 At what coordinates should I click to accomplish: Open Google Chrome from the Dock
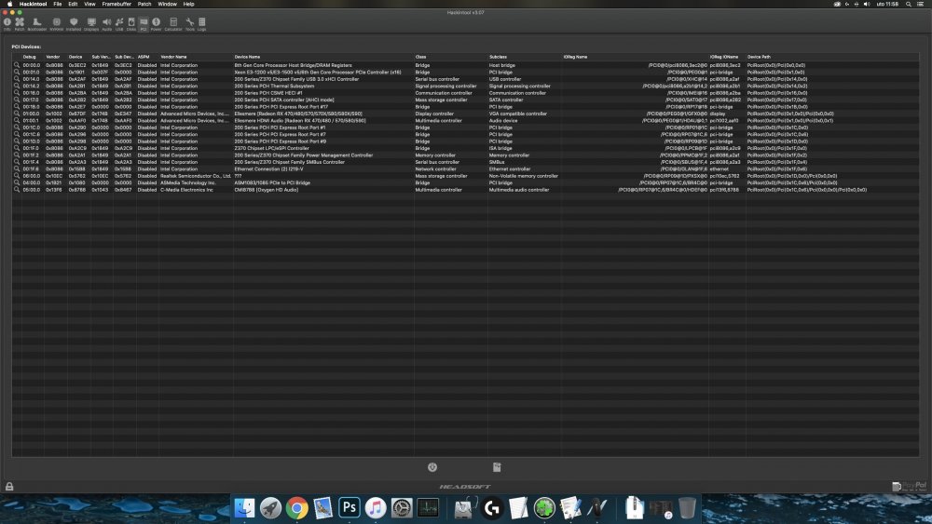(x=296, y=508)
